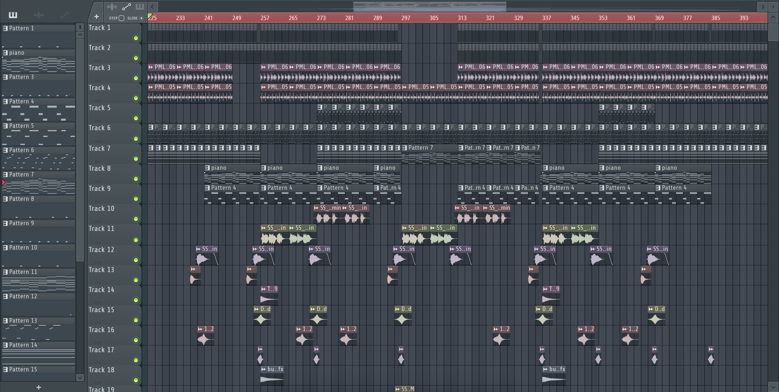This screenshot has height=392, width=779.
Task: Select automation clip focus in playlist toolbar
Action: (x=126, y=6)
